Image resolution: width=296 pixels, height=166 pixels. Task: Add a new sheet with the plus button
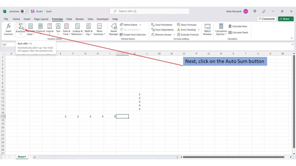click(x=34, y=157)
